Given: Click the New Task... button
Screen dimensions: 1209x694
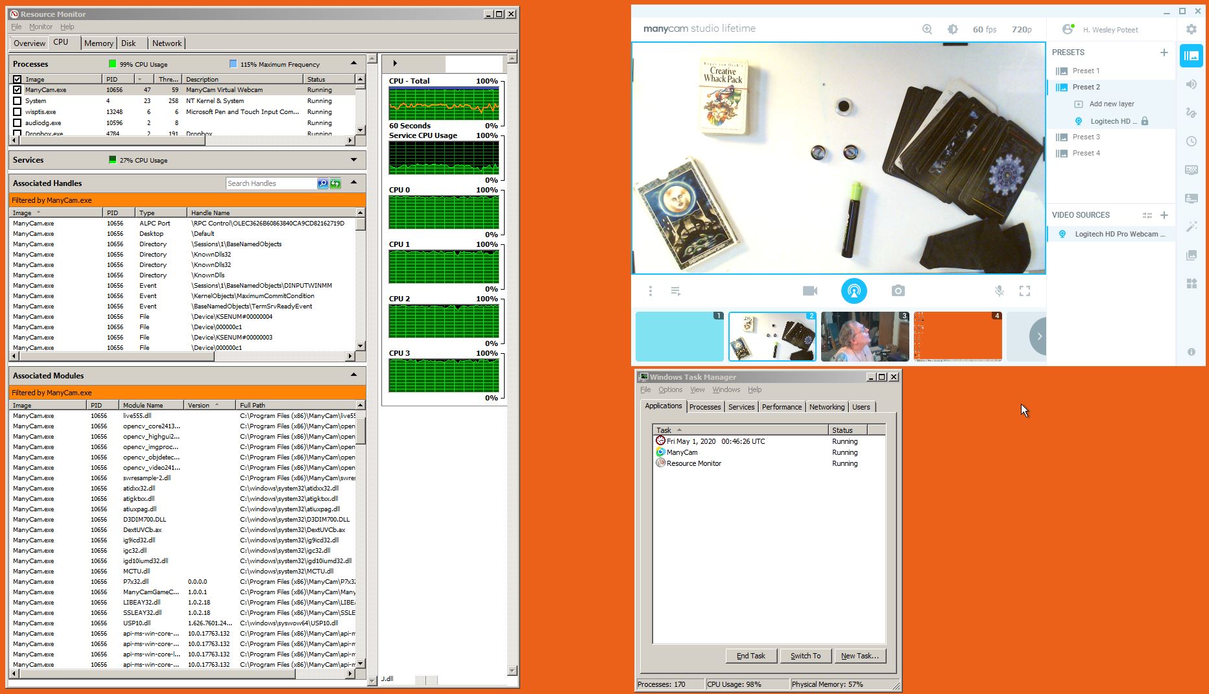Looking at the screenshot, I should 860,656.
